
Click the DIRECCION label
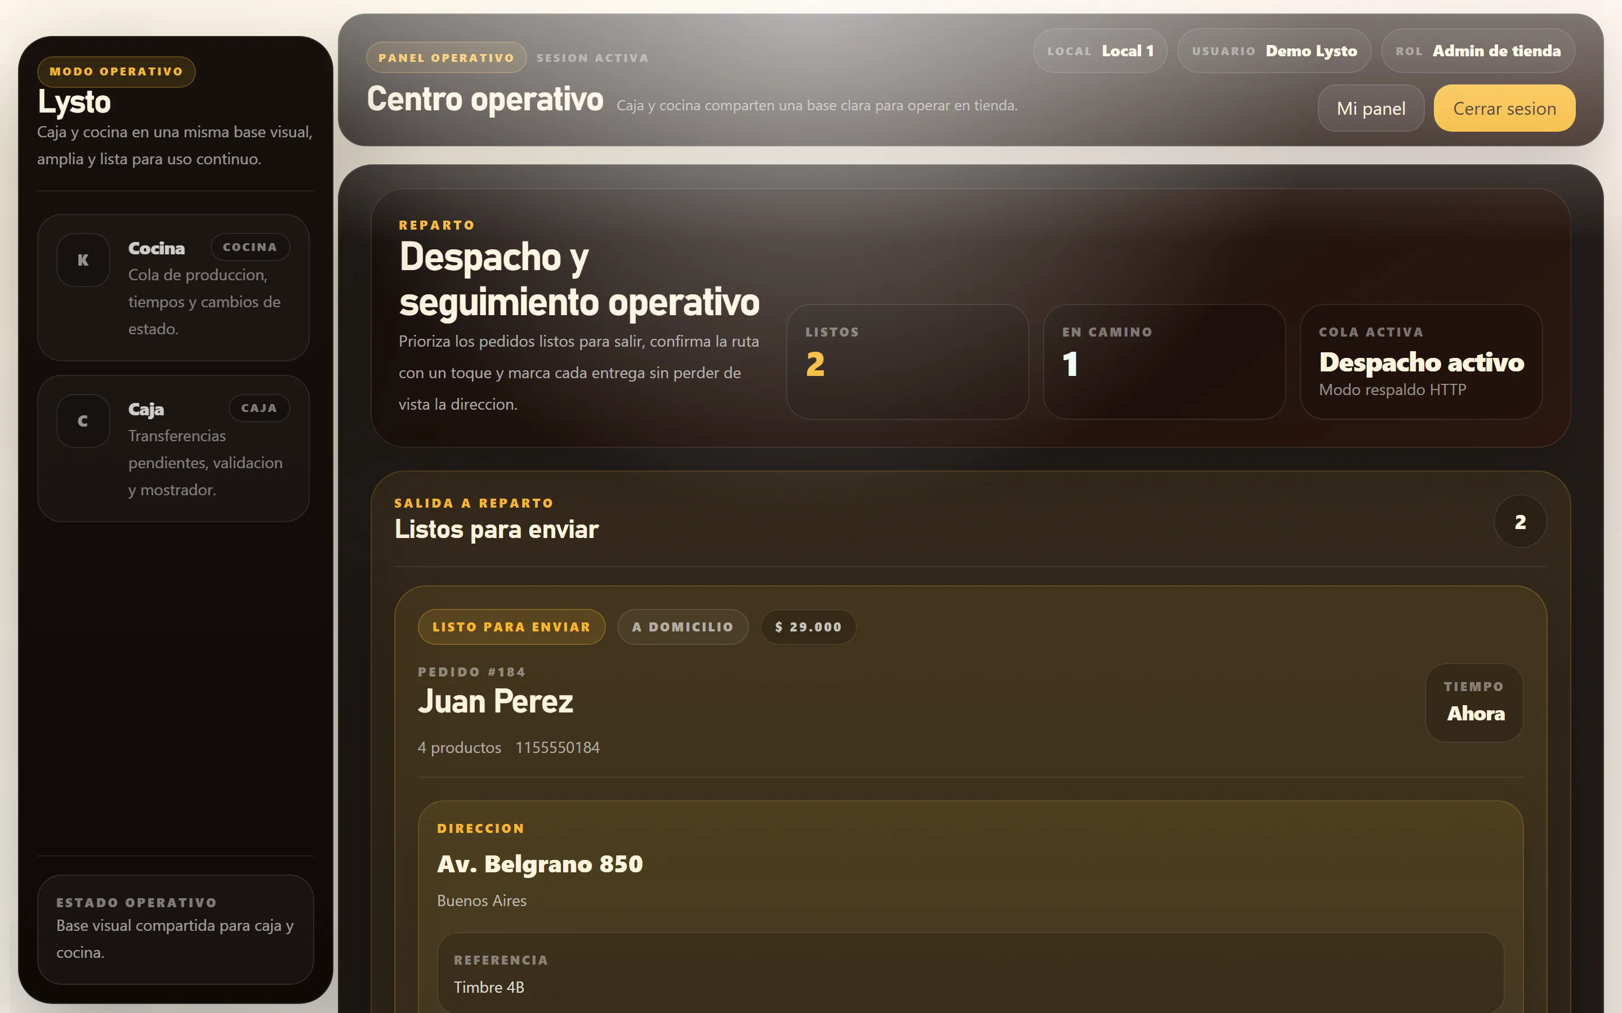point(480,829)
